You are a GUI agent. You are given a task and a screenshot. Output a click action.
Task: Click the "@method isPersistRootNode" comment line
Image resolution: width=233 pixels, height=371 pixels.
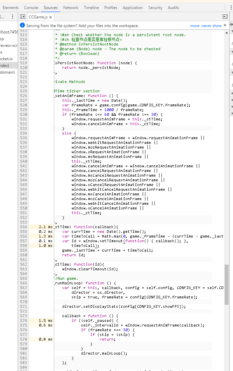click(x=87, y=44)
